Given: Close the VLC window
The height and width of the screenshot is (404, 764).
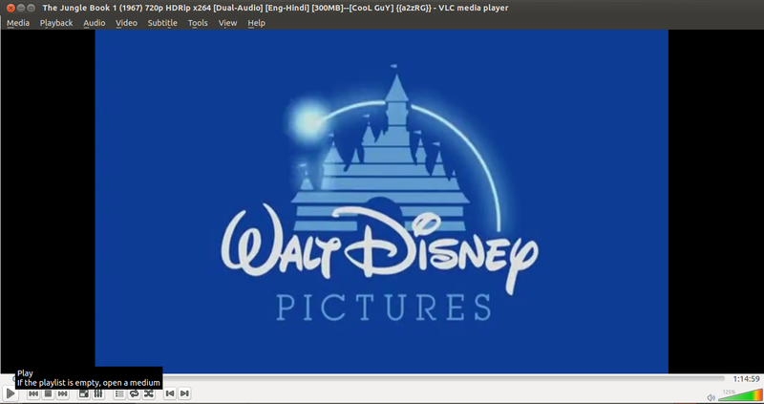Looking at the screenshot, I should pyautogui.click(x=11, y=8).
